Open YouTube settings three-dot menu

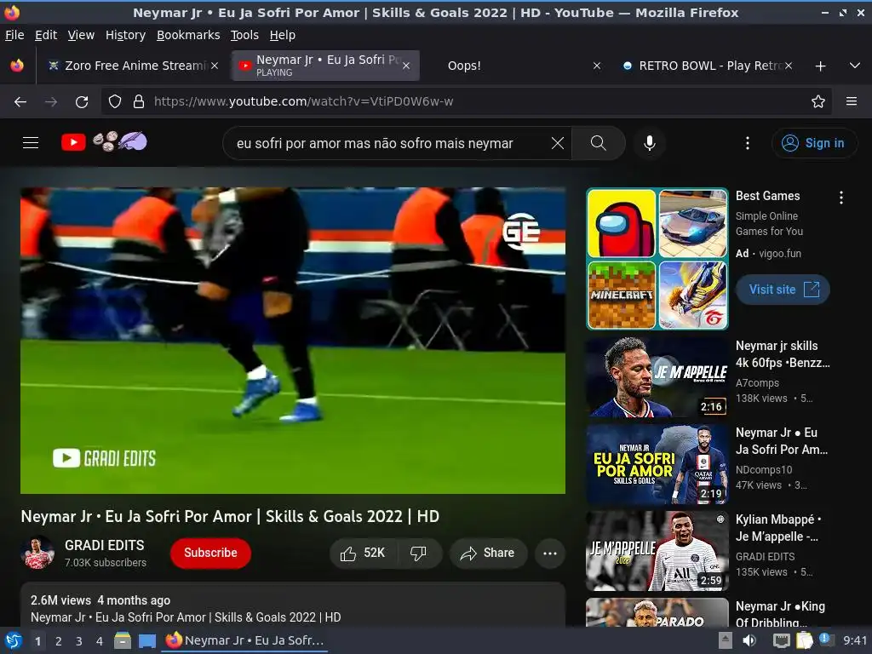(748, 143)
